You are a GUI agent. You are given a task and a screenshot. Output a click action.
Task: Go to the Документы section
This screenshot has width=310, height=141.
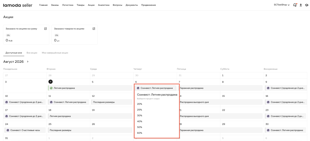[132, 5]
